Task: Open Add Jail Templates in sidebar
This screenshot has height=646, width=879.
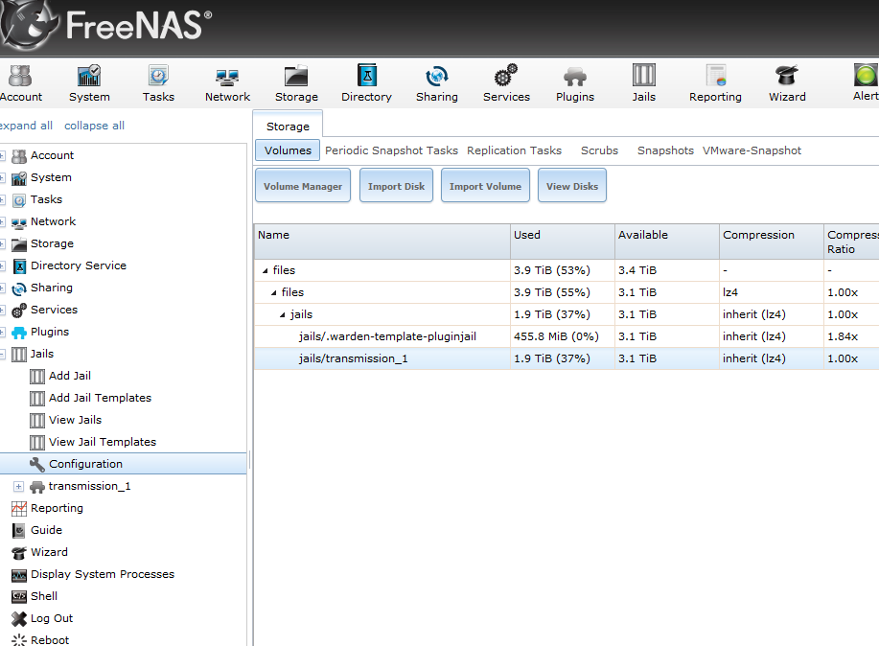Action: 100,398
